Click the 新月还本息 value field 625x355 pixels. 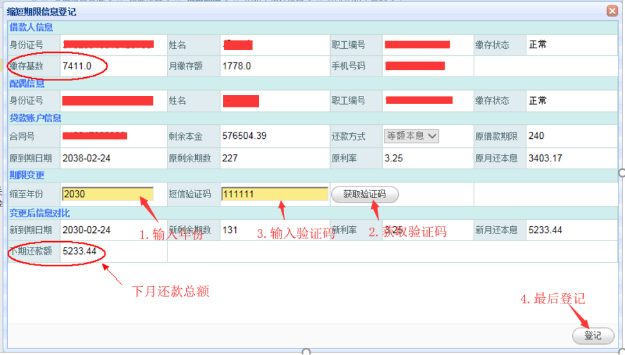(x=545, y=230)
